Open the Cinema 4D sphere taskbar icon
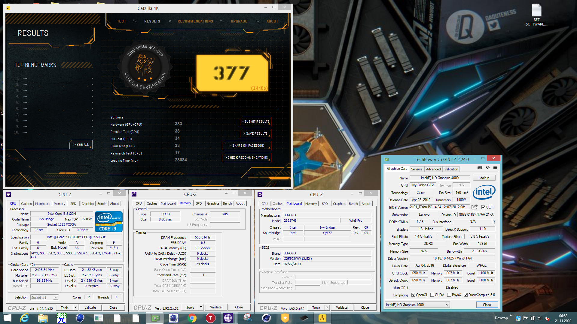 (x=266, y=318)
